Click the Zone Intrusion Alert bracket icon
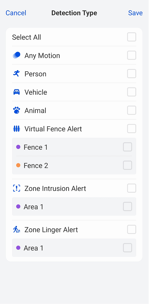This screenshot has height=304, width=149. click(17, 188)
